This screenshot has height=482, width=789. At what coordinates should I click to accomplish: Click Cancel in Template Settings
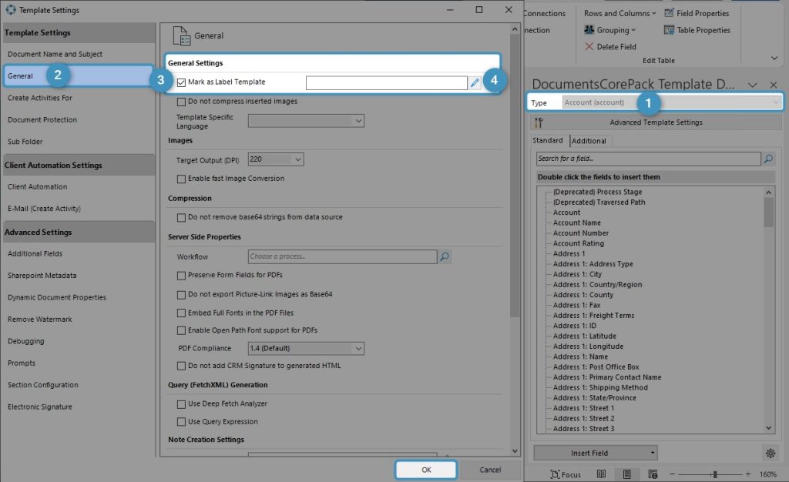click(x=490, y=470)
